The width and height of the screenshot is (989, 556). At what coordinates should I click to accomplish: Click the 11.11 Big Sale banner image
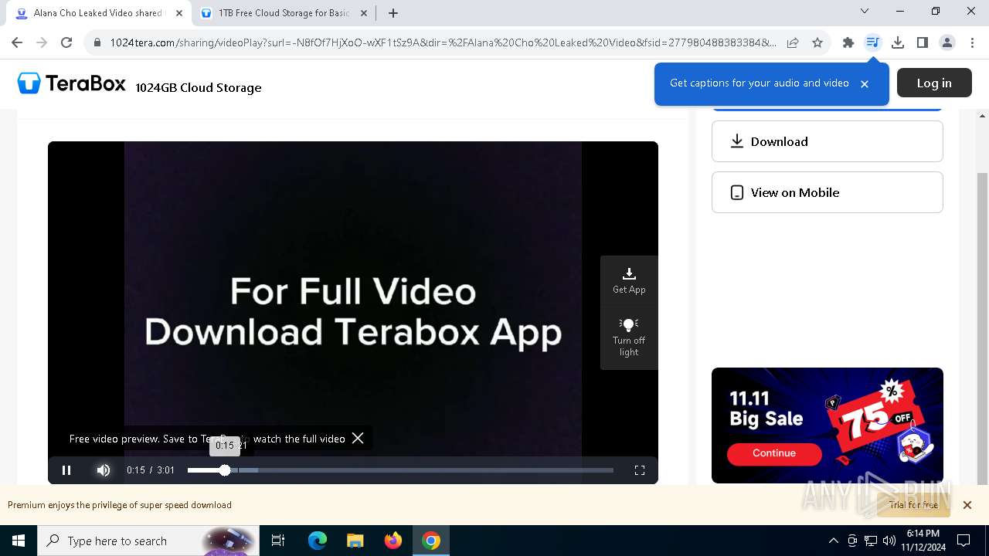tap(827, 425)
